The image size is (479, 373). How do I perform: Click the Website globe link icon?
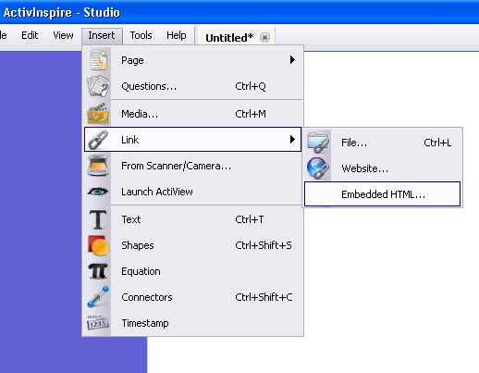coord(318,168)
